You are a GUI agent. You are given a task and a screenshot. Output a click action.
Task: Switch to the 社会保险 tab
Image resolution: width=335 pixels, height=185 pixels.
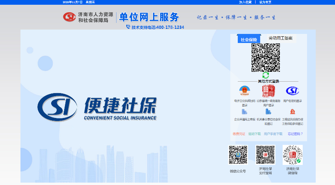(249, 39)
